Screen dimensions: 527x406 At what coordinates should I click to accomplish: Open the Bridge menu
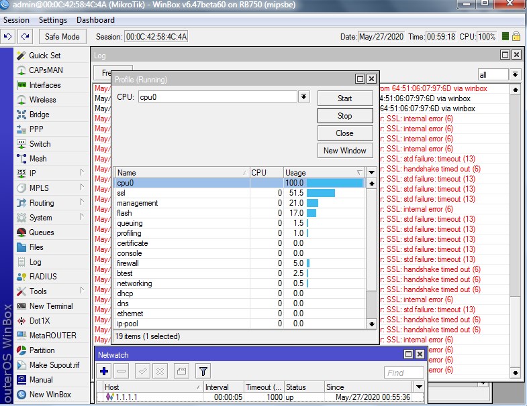[x=39, y=115]
